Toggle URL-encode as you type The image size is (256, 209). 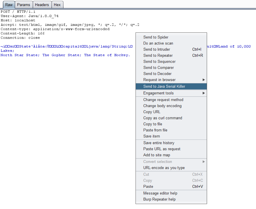point(164,168)
